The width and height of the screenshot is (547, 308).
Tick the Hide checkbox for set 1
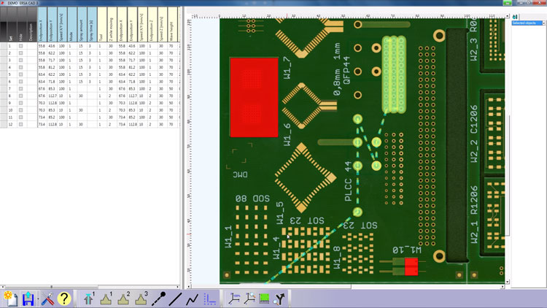tap(21, 46)
